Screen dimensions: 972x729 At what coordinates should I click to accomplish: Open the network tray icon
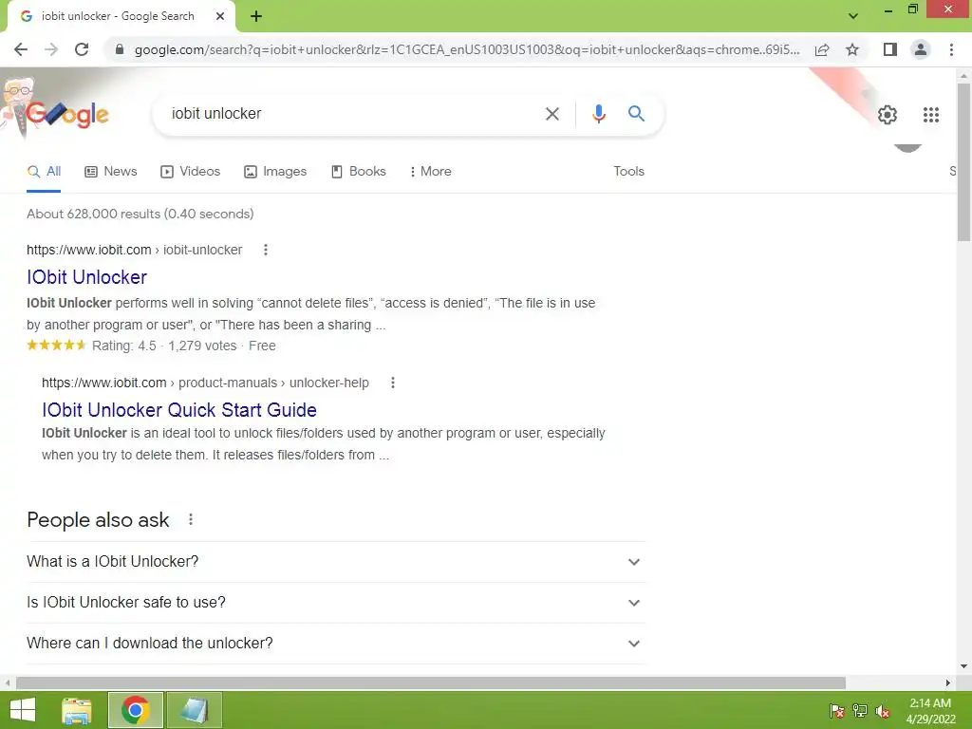pos(860,711)
